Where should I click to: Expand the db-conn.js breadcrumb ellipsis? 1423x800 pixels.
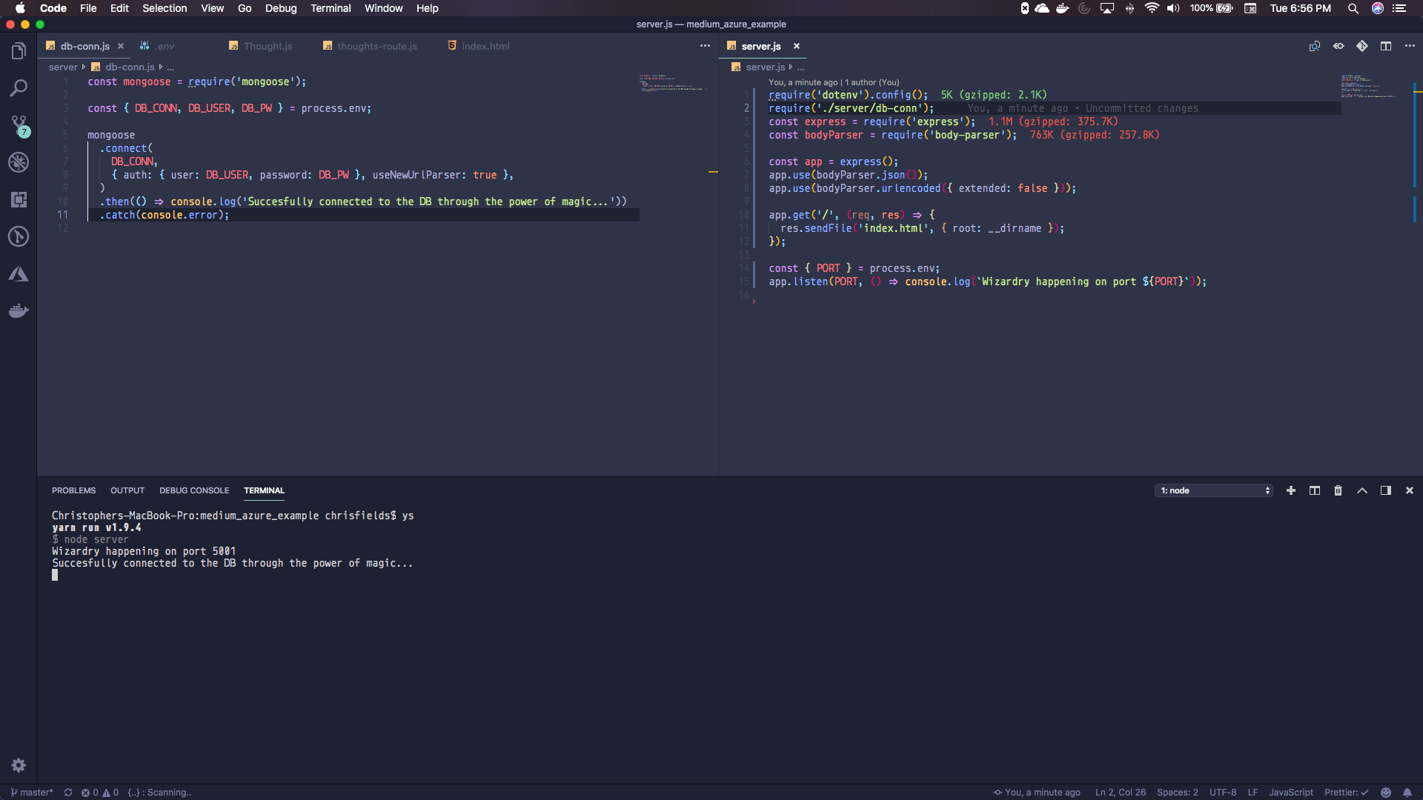170,67
